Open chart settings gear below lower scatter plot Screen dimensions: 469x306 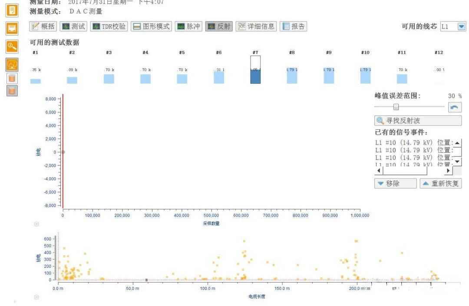(36, 297)
